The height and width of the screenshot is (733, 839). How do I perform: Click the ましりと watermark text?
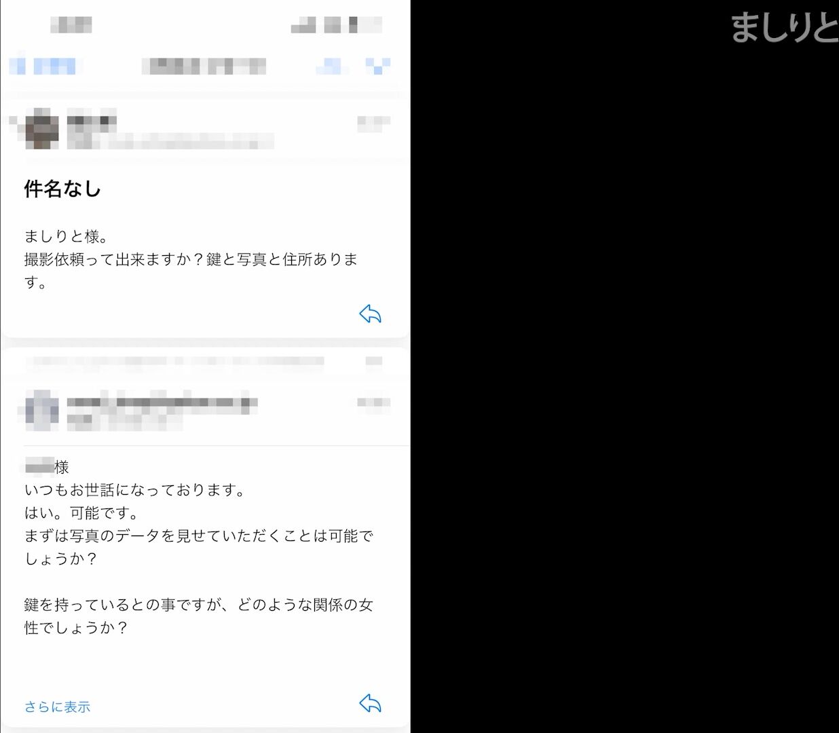[784, 27]
